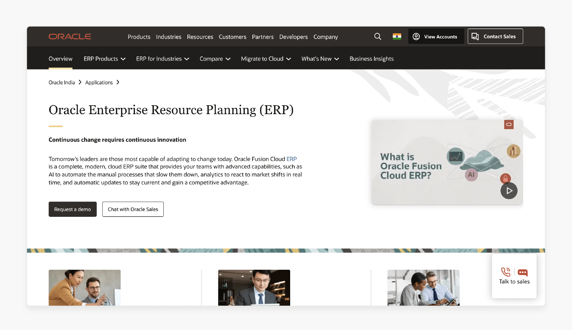Click the Contact Sales chat icon
This screenshot has width=572, height=330.
click(475, 36)
